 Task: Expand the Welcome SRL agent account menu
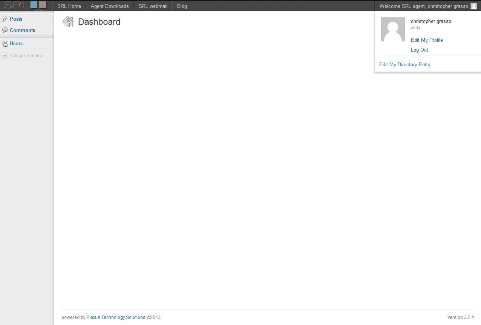[423, 6]
